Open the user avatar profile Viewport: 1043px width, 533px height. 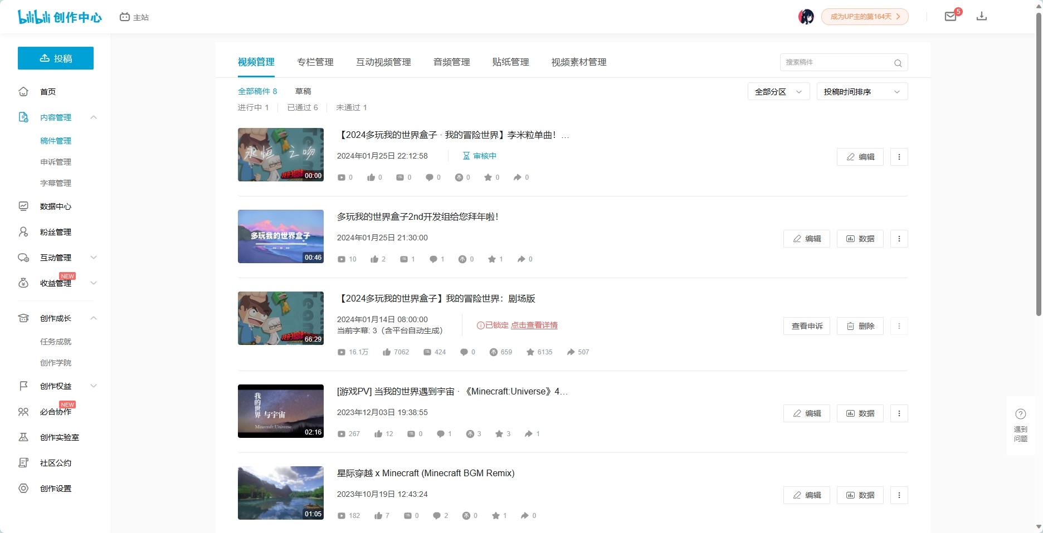point(806,17)
